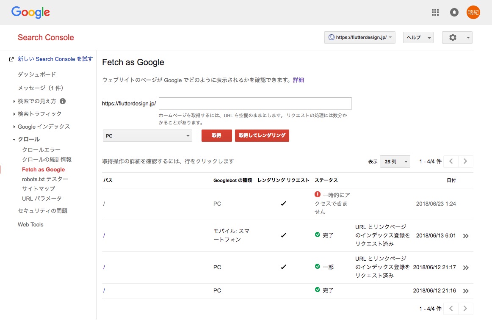The height and width of the screenshot is (320, 492).
Task: Open クロールの統計情報
Action: [47, 160]
